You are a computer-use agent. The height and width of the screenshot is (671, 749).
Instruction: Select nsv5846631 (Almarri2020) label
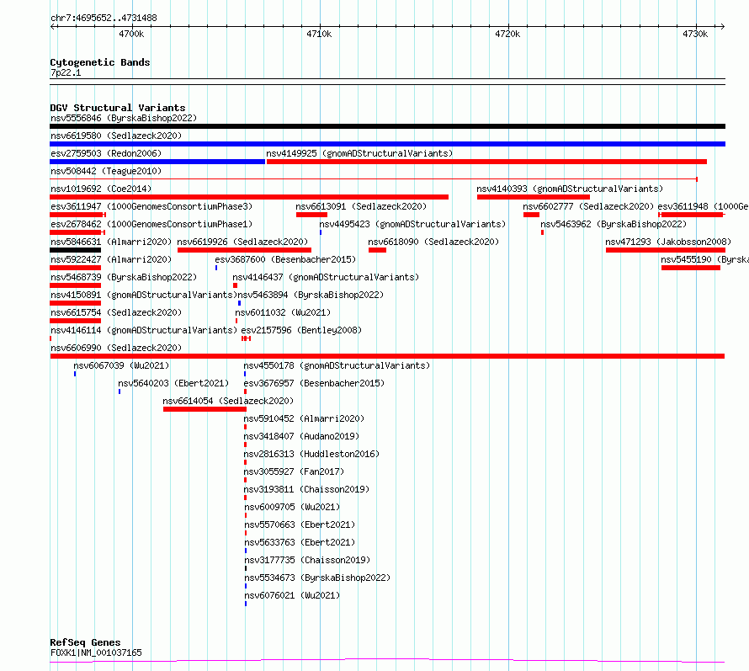point(111,242)
